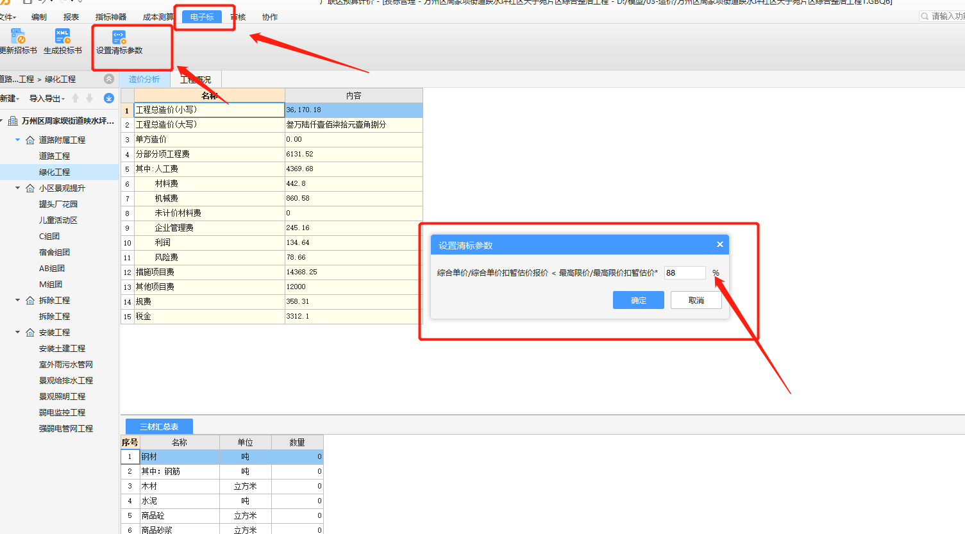Select 强弱电管网工程 in the tree
965x534 pixels.
tap(66, 428)
